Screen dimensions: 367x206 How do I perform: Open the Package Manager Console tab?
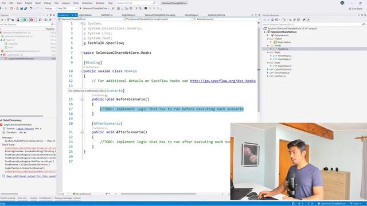tap(68, 198)
